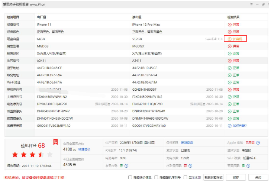The width and height of the screenshot is (271, 184).
Task: Click the 报告日期 2021-11-10 17:38:44 text
Action: coord(29,166)
